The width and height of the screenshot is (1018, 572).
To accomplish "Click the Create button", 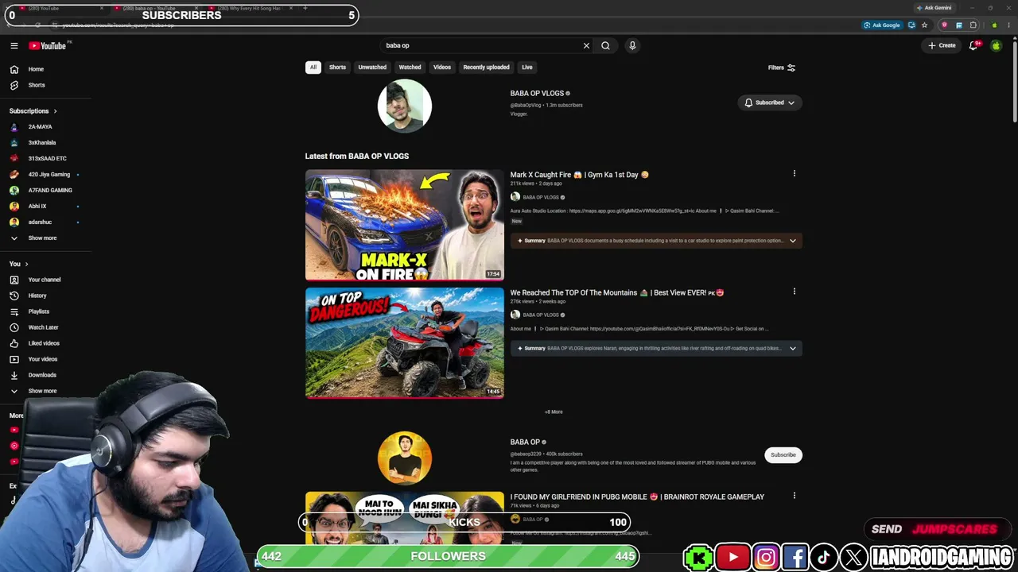I will click(942, 45).
